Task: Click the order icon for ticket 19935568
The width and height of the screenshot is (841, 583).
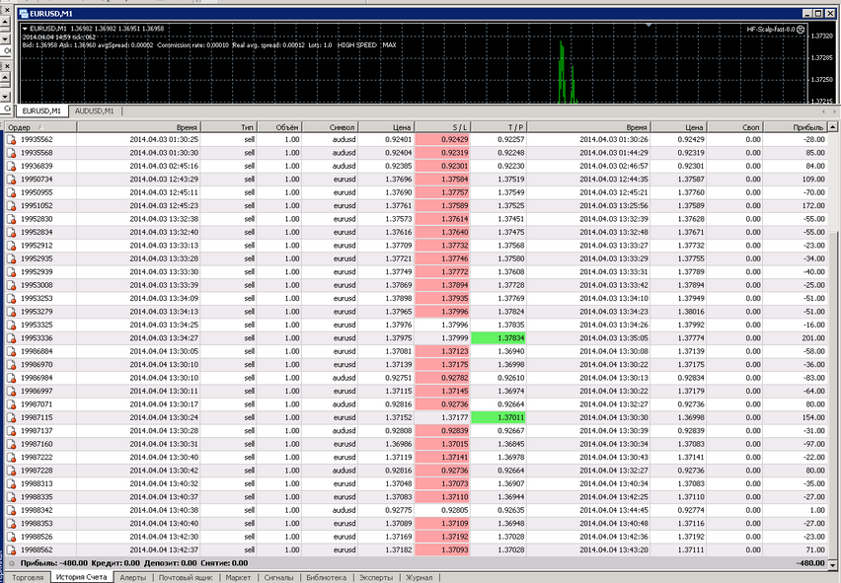Action: [x=11, y=153]
